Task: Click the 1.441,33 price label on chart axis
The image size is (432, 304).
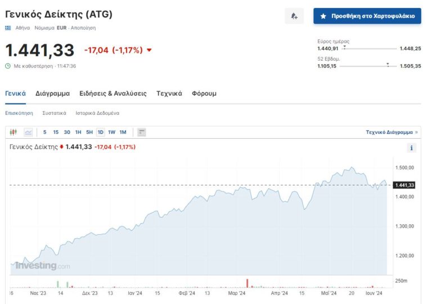Action: (404, 185)
